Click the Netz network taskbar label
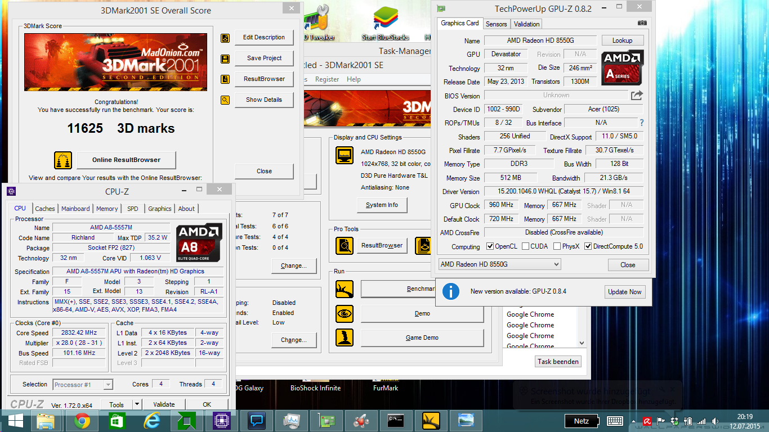The width and height of the screenshot is (769, 432). click(x=582, y=421)
